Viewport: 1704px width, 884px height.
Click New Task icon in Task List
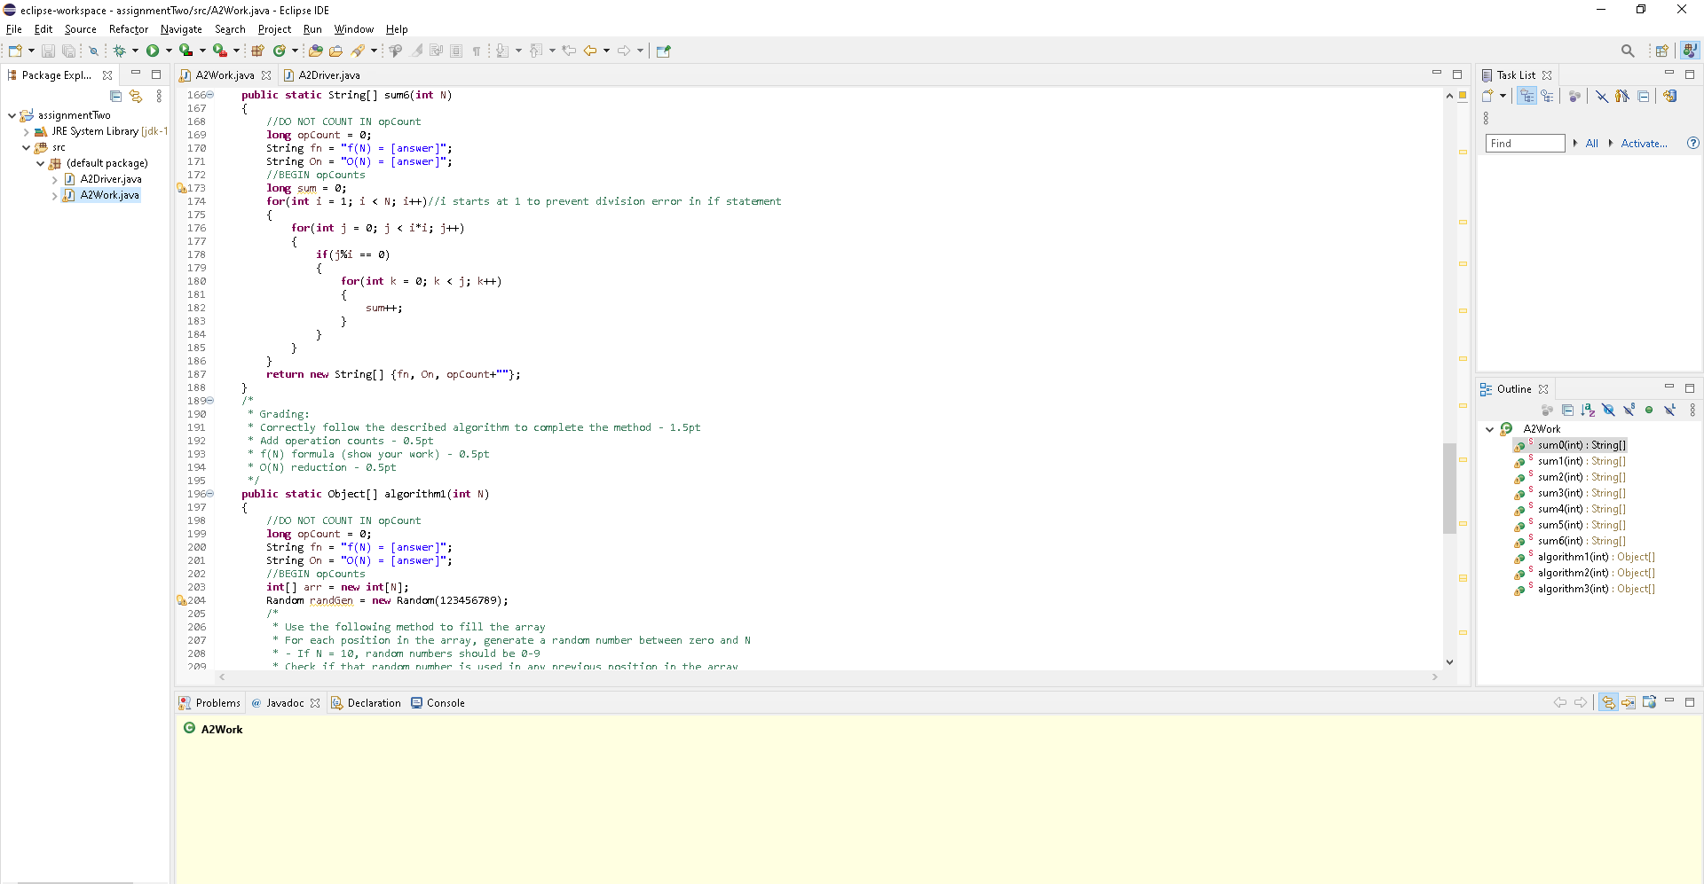1487,96
